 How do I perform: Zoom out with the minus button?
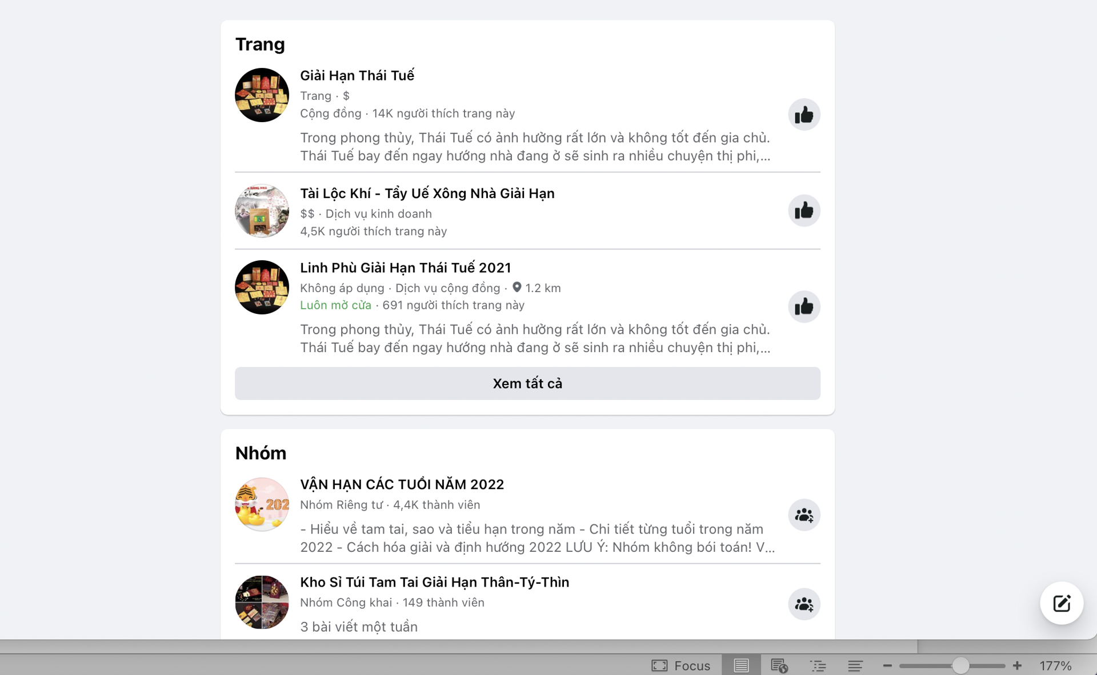pyautogui.click(x=887, y=665)
